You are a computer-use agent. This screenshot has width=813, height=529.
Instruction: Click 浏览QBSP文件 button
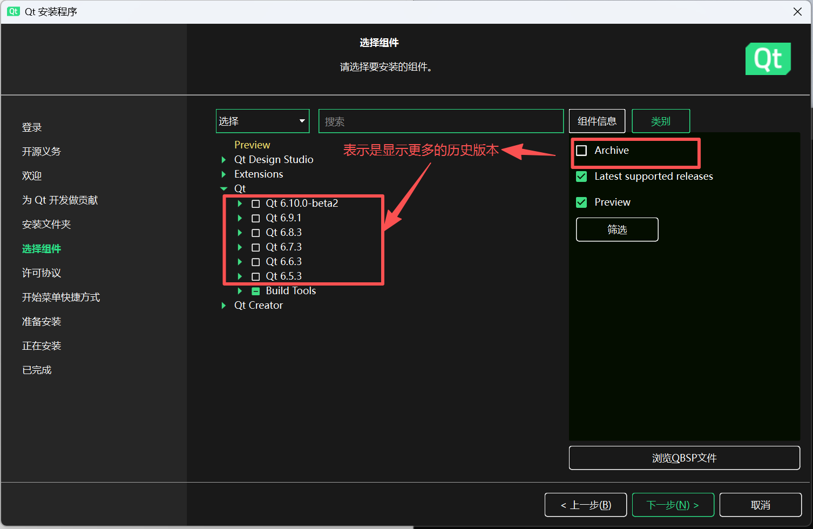click(x=685, y=458)
